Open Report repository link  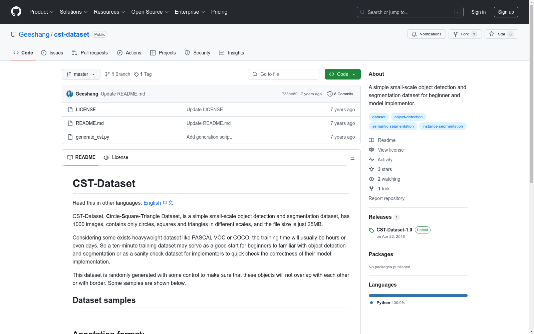386,198
